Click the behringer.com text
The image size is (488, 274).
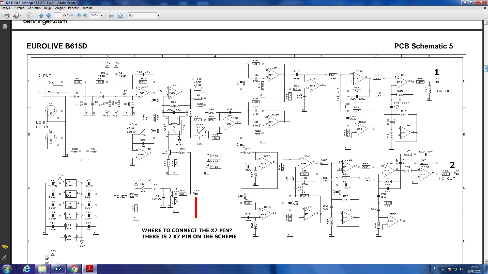point(45,22)
